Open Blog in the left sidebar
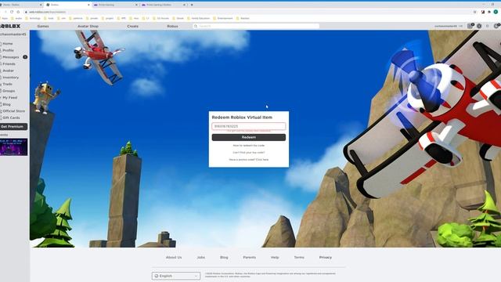This screenshot has height=282, width=501. point(6,104)
